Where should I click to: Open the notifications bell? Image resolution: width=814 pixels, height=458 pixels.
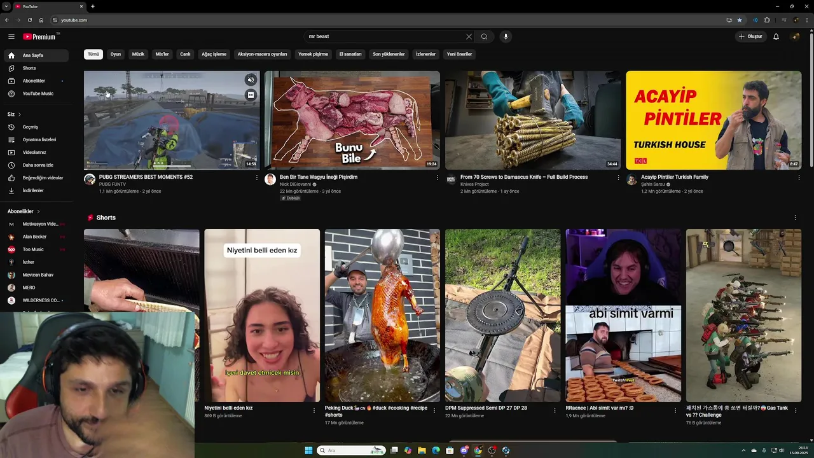(x=776, y=36)
